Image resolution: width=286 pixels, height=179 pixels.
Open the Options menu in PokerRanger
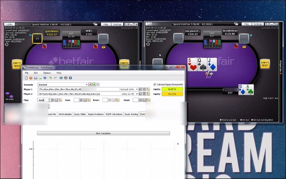(x=47, y=73)
